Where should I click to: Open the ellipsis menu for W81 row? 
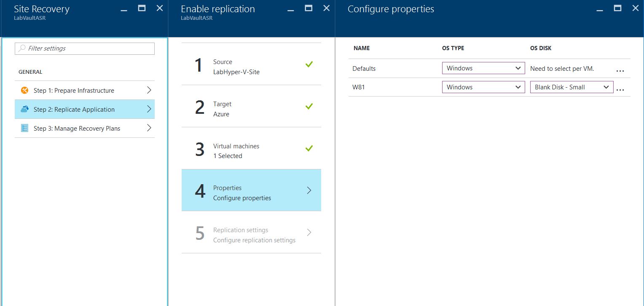[620, 89]
